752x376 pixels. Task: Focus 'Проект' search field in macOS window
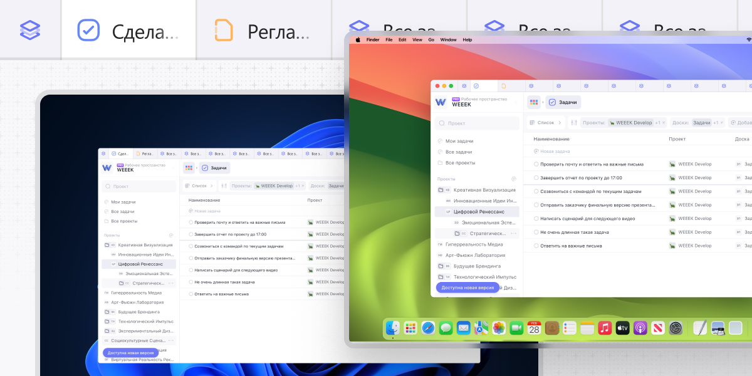[x=477, y=123]
